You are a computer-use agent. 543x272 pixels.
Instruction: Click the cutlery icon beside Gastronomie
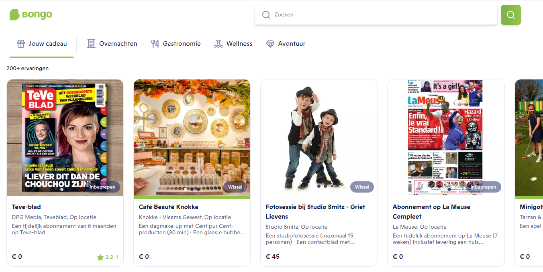pos(155,44)
